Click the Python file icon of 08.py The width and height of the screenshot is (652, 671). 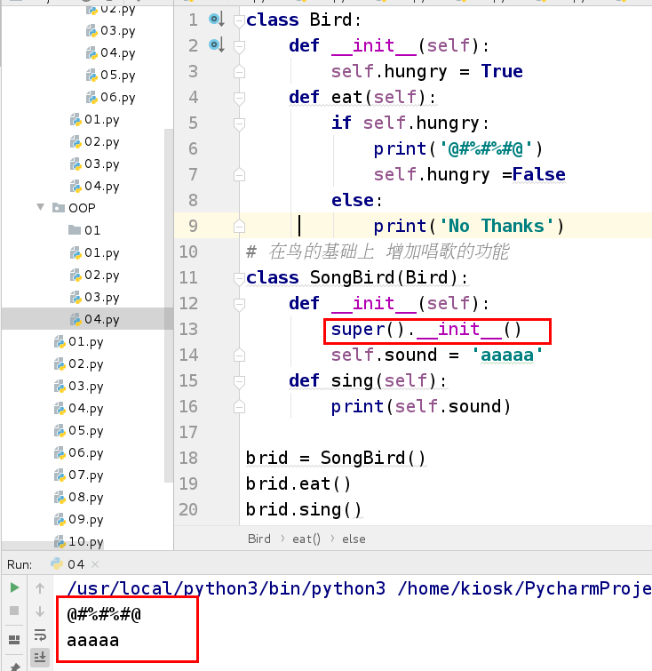click(x=60, y=498)
